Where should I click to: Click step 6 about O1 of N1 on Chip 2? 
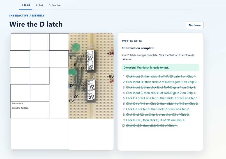click(x=162, y=104)
